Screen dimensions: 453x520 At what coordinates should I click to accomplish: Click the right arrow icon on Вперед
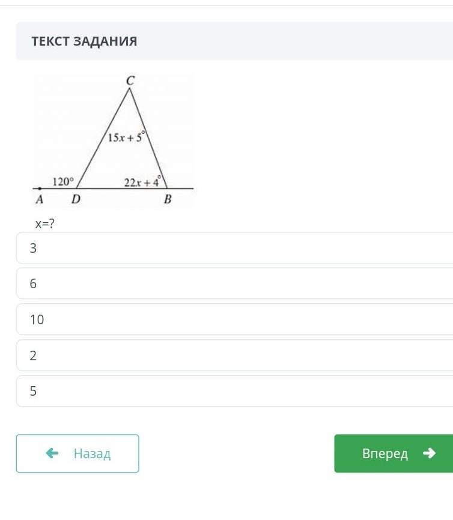[x=429, y=453]
